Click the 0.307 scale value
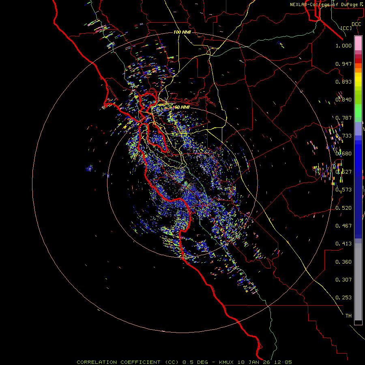Image resolution: width=365 pixels, height=365 pixels. pos(344,280)
